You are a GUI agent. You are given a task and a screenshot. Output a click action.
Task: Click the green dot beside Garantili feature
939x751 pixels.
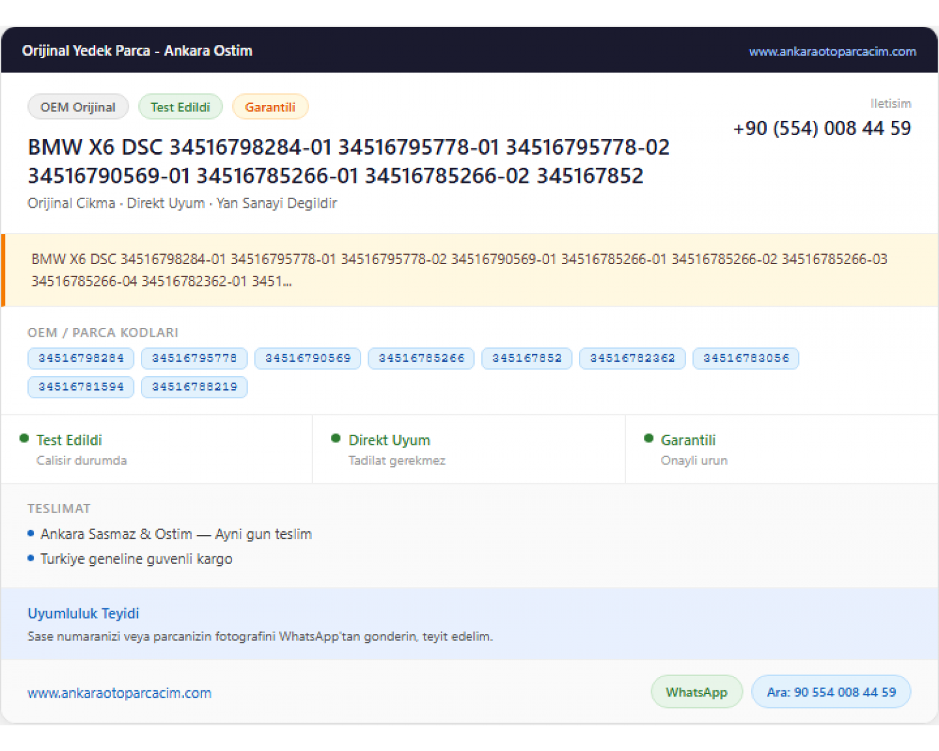[649, 438]
